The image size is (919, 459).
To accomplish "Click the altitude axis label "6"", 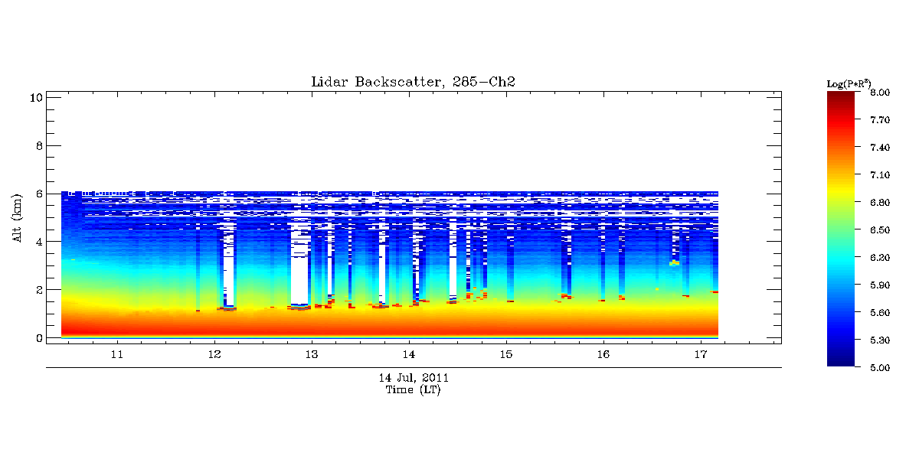I will click(x=38, y=194).
